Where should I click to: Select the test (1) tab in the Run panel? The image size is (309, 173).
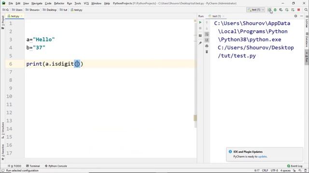pyautogui.click(x=216, y=16)
